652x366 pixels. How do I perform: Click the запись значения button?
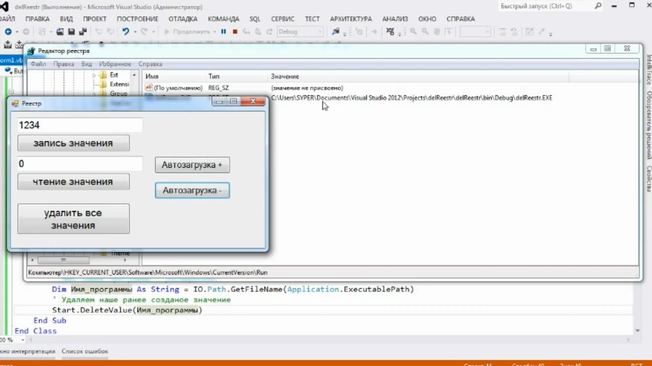click(x=73, y=143)
